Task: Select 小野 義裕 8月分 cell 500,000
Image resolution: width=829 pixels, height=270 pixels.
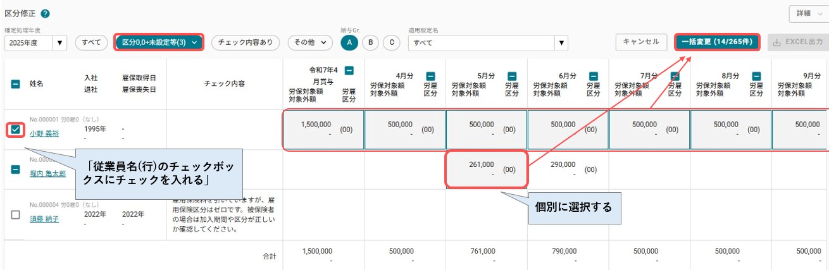Action: (731, 130)
